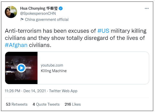View the 4 Quote Tweets

pos(46,104)
